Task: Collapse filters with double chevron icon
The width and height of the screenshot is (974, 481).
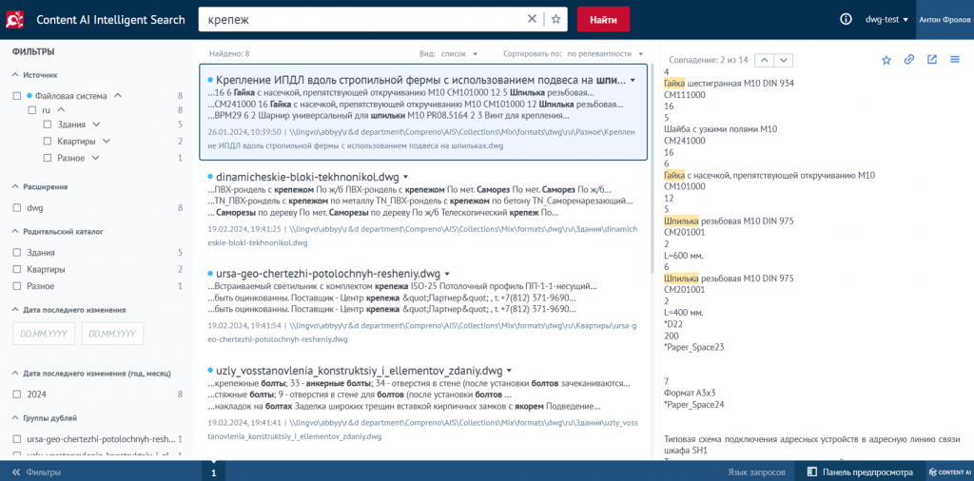Action: [16, 472]
